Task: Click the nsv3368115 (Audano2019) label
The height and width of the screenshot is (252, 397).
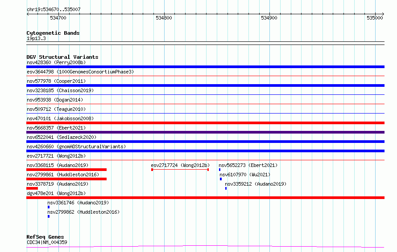Action: (58, 165)
